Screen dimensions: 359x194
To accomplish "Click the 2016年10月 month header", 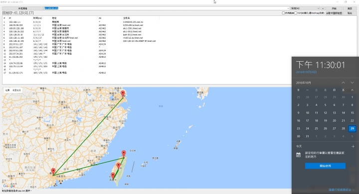I will [x=303, y=83].
